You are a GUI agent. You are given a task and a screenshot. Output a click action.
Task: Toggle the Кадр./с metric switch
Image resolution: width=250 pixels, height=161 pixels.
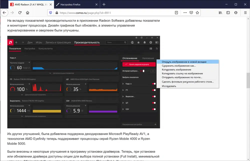pos(154,84)
